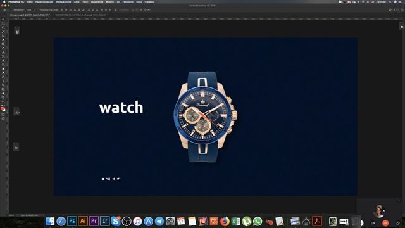Open the Изображение menu
Image resolution: width=405 pixels, height=228 pixels.
(63, 1)
